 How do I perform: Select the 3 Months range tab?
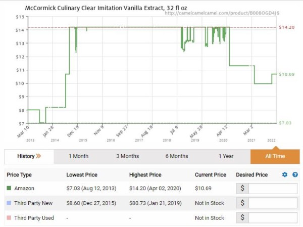[128, 156]
